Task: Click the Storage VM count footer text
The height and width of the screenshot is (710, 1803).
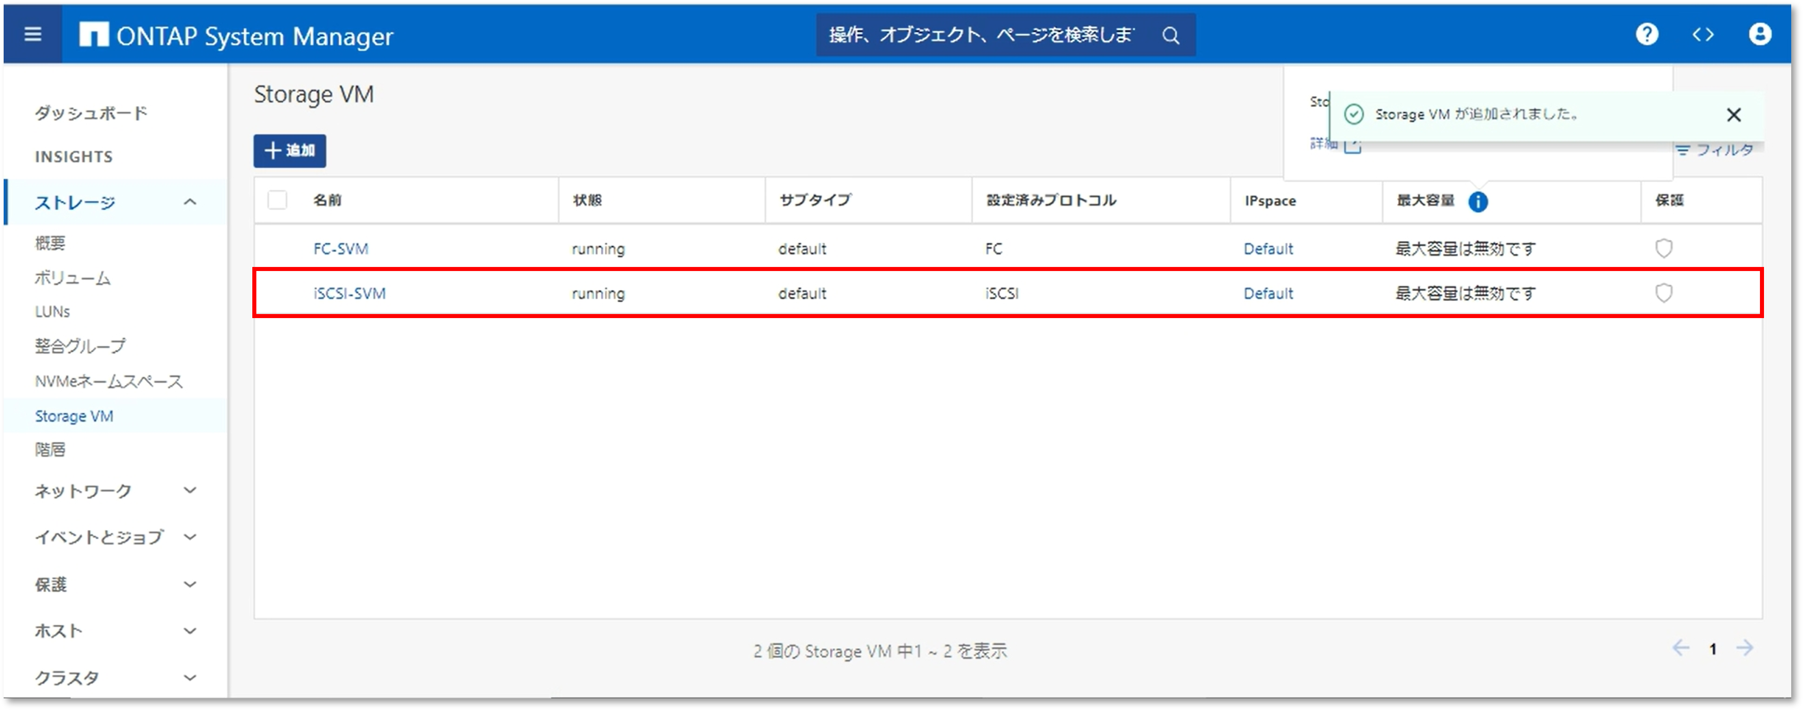Action: coord(880,651)
